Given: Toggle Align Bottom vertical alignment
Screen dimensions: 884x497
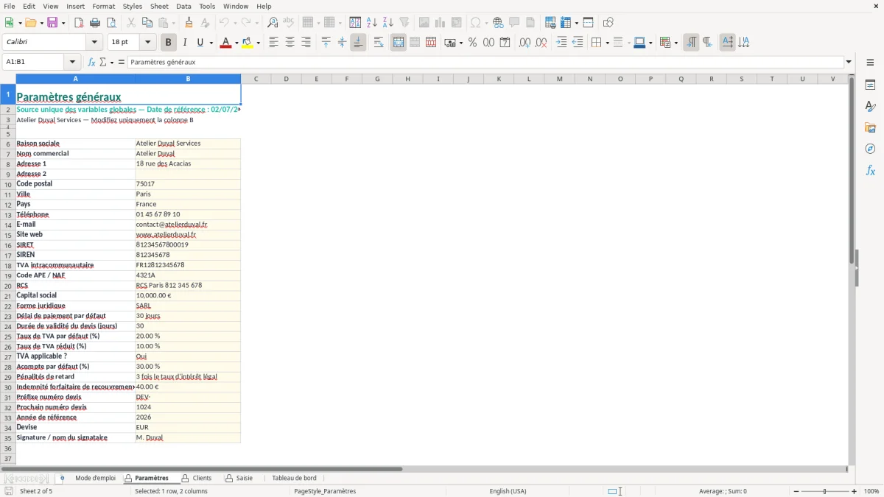Looking at the screenshot, I should pyautogui.click(x=358, y=43).
